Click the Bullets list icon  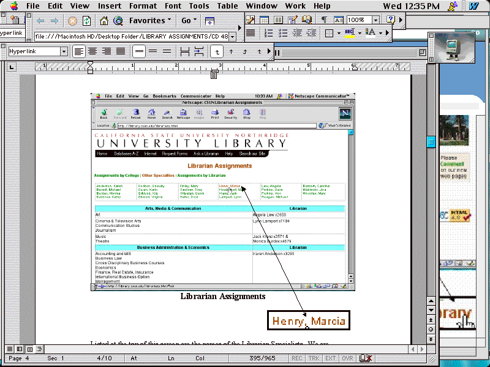[x=283, y=33]
